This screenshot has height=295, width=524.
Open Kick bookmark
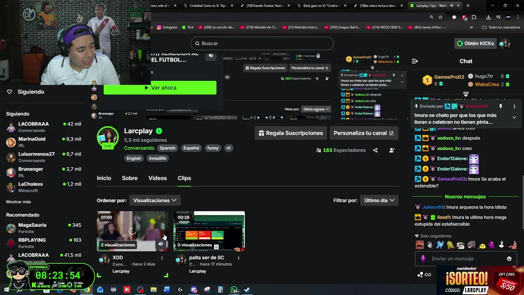pos(187,27)
